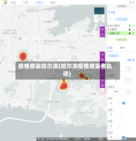Select the 5.点聚合 layer row
This screenshot has height=141, width=136.
click(x=121, y=30)
